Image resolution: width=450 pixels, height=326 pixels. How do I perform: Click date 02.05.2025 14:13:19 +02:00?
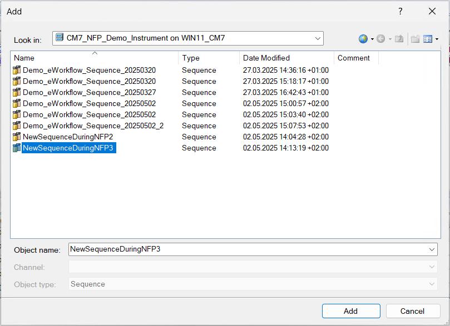click(x=285, y=148)
